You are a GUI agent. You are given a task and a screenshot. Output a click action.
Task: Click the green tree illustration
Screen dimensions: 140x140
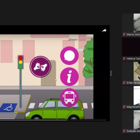pyautogui.click(x=88, y=58)
